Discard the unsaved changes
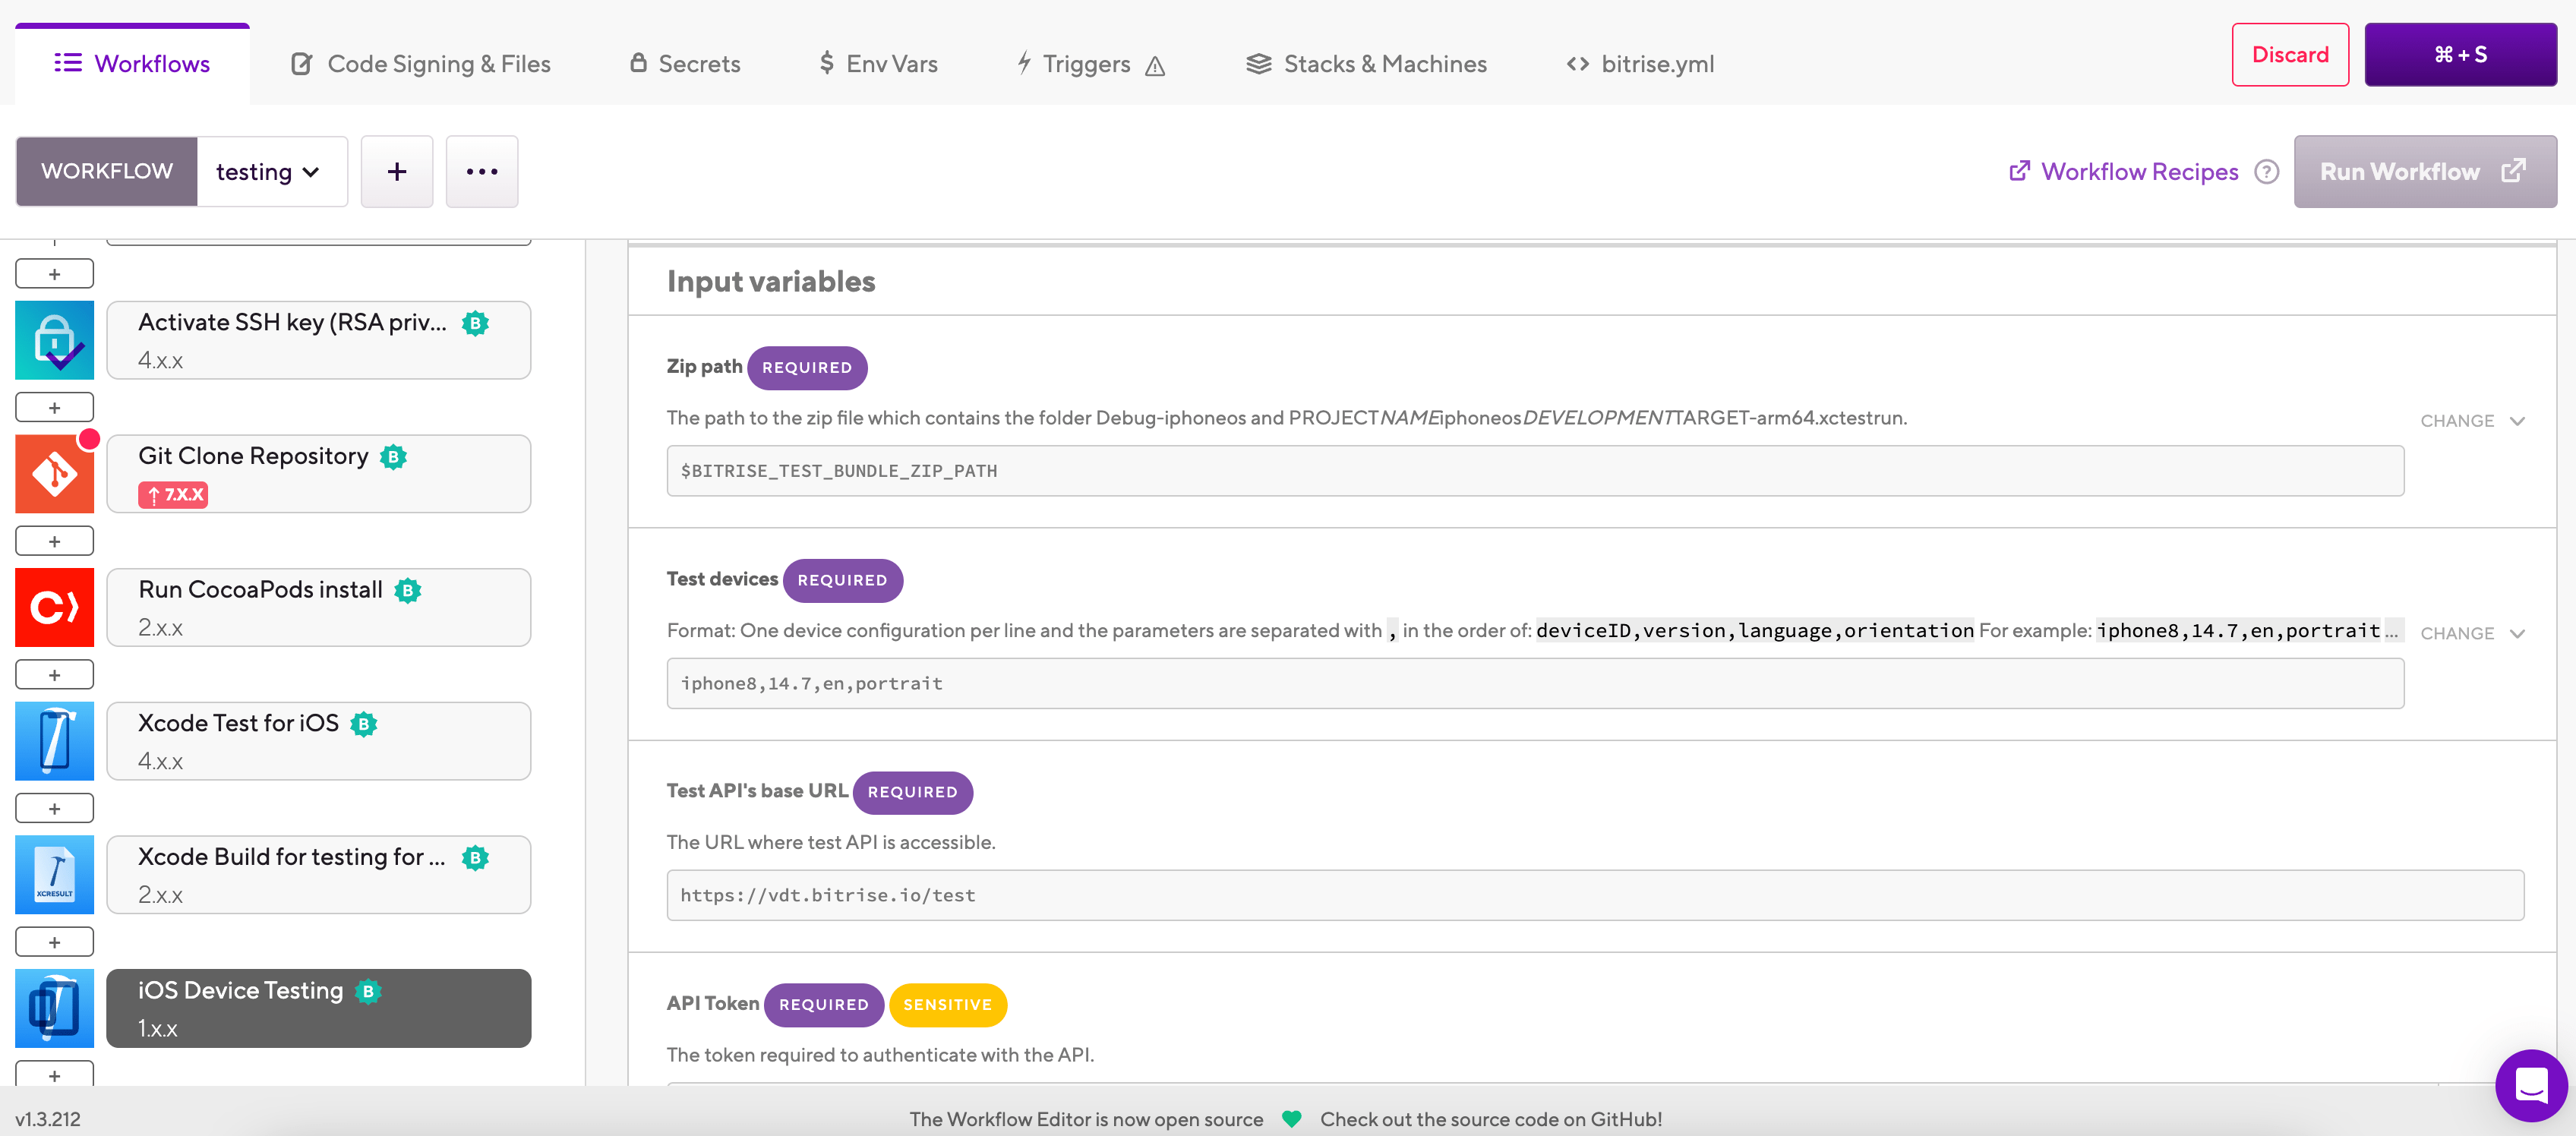Image resolution: width=2576 pixels, height=1136 pixels. (2290, 55)
